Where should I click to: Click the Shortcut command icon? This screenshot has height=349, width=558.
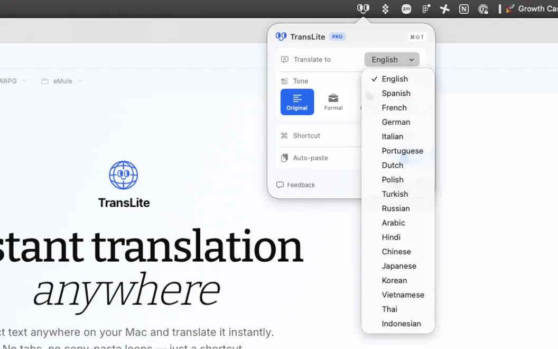[284, 136]
